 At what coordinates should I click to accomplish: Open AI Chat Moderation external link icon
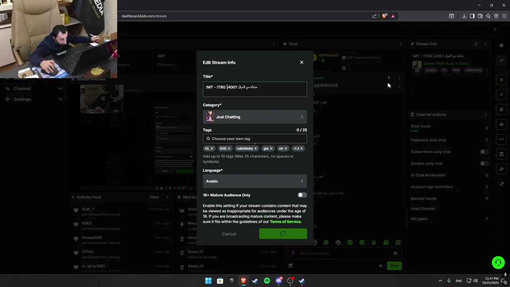pyautogui.click(x=486, y=175)
